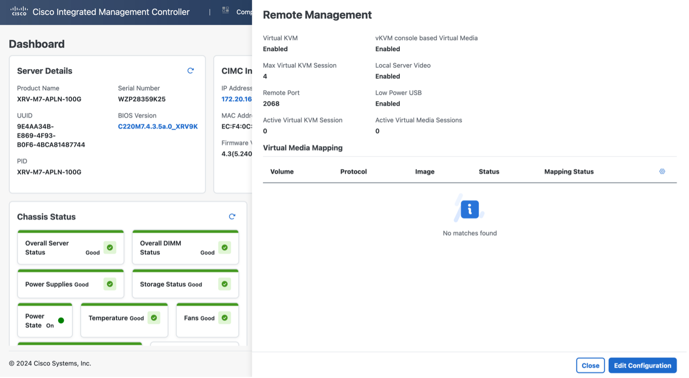
Task: Click the Storage Status check icon
Action: click(x=225, y=284)
